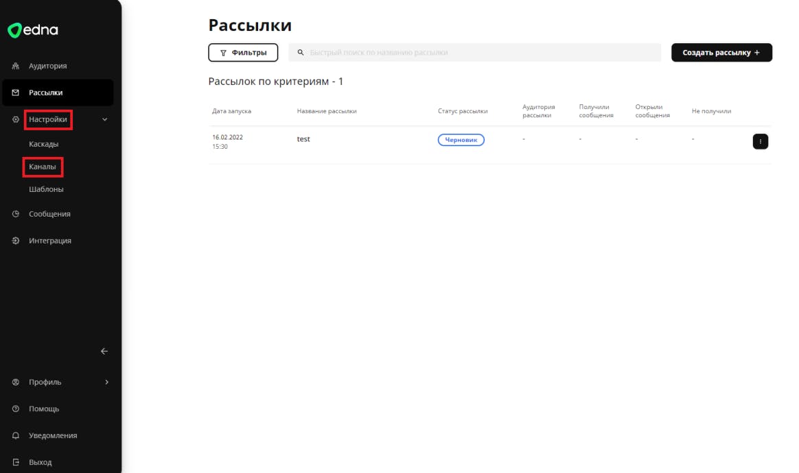Click the Уведомления bell icon
Viewport: 799px width, 473px height.
point(16,435)
